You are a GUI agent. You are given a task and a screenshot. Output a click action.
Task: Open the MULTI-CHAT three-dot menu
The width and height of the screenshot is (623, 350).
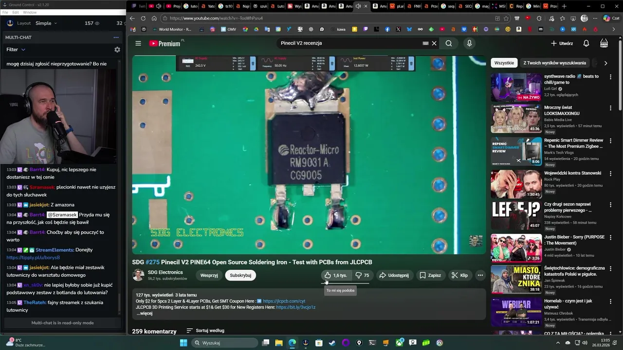(x=116, y=37)
